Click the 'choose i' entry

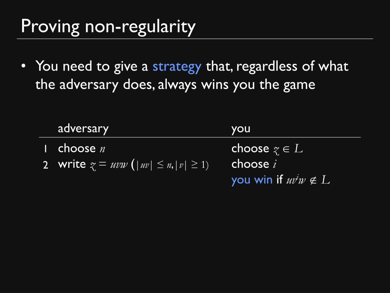coord(254,164)
